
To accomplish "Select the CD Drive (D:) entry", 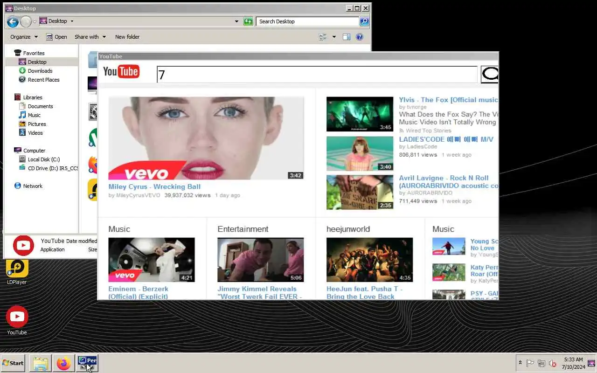I will [x=48, y=168].
